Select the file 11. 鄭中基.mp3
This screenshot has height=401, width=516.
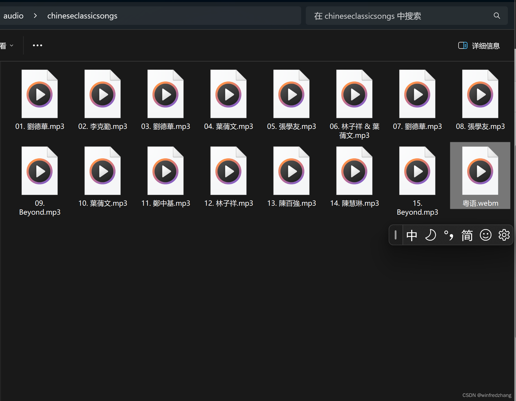(x=165, y=177)
